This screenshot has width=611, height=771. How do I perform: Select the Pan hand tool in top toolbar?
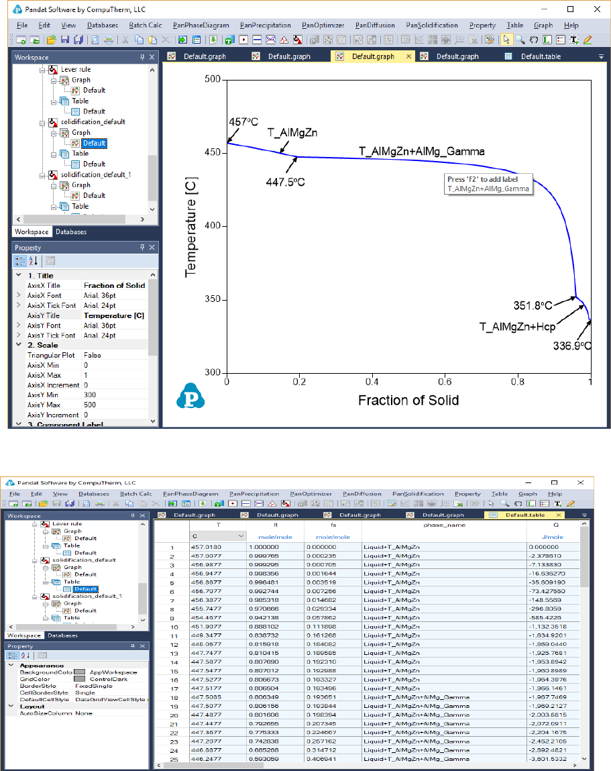(x=534, y=40)
